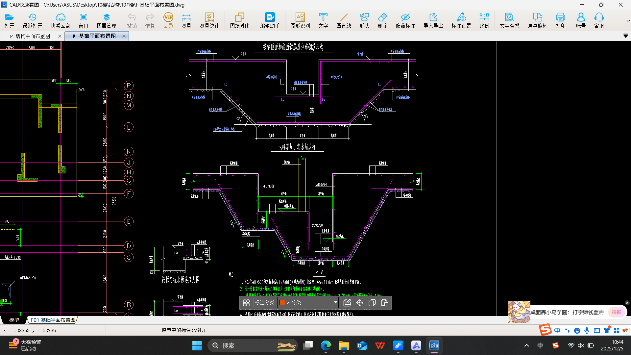This screenshot has height=355, width=631.
Task: Select the 画直线 draw line tool
Action: pos(344,20)
